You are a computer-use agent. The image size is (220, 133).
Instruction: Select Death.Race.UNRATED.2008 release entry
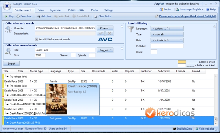pyautogui.click(x=27, y=104)
